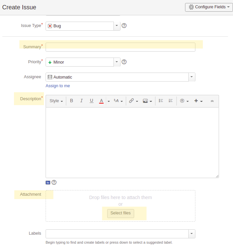Click the underline formatting icon

[x=92, y=101]
